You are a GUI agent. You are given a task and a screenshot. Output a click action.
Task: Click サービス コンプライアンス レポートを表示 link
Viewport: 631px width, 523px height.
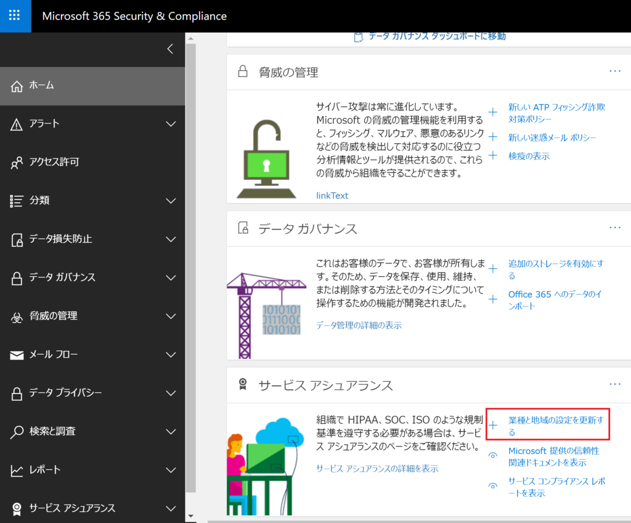pyautogui.click(x=556, y=487)
